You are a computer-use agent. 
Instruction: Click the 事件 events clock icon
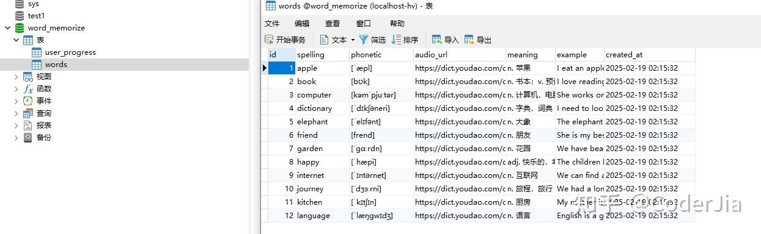point(28,101)
